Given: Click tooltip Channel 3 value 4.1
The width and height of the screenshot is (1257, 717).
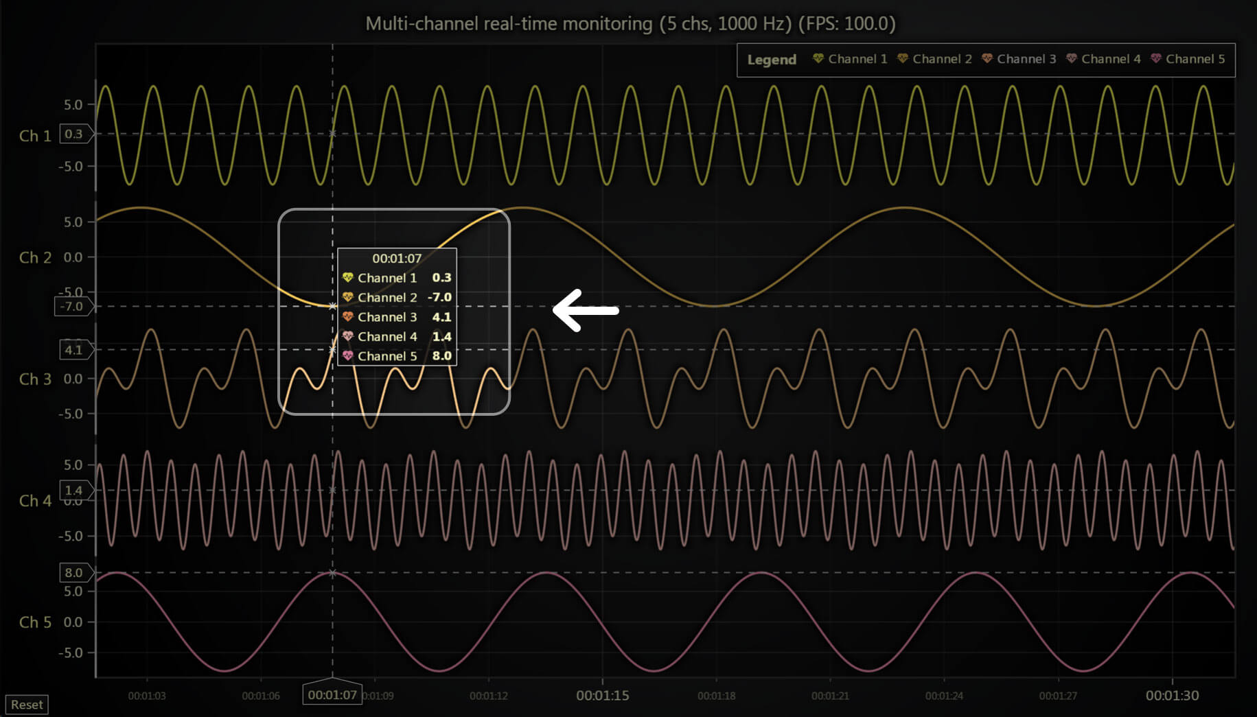Looking at the screenshot, I should point(441,317).
